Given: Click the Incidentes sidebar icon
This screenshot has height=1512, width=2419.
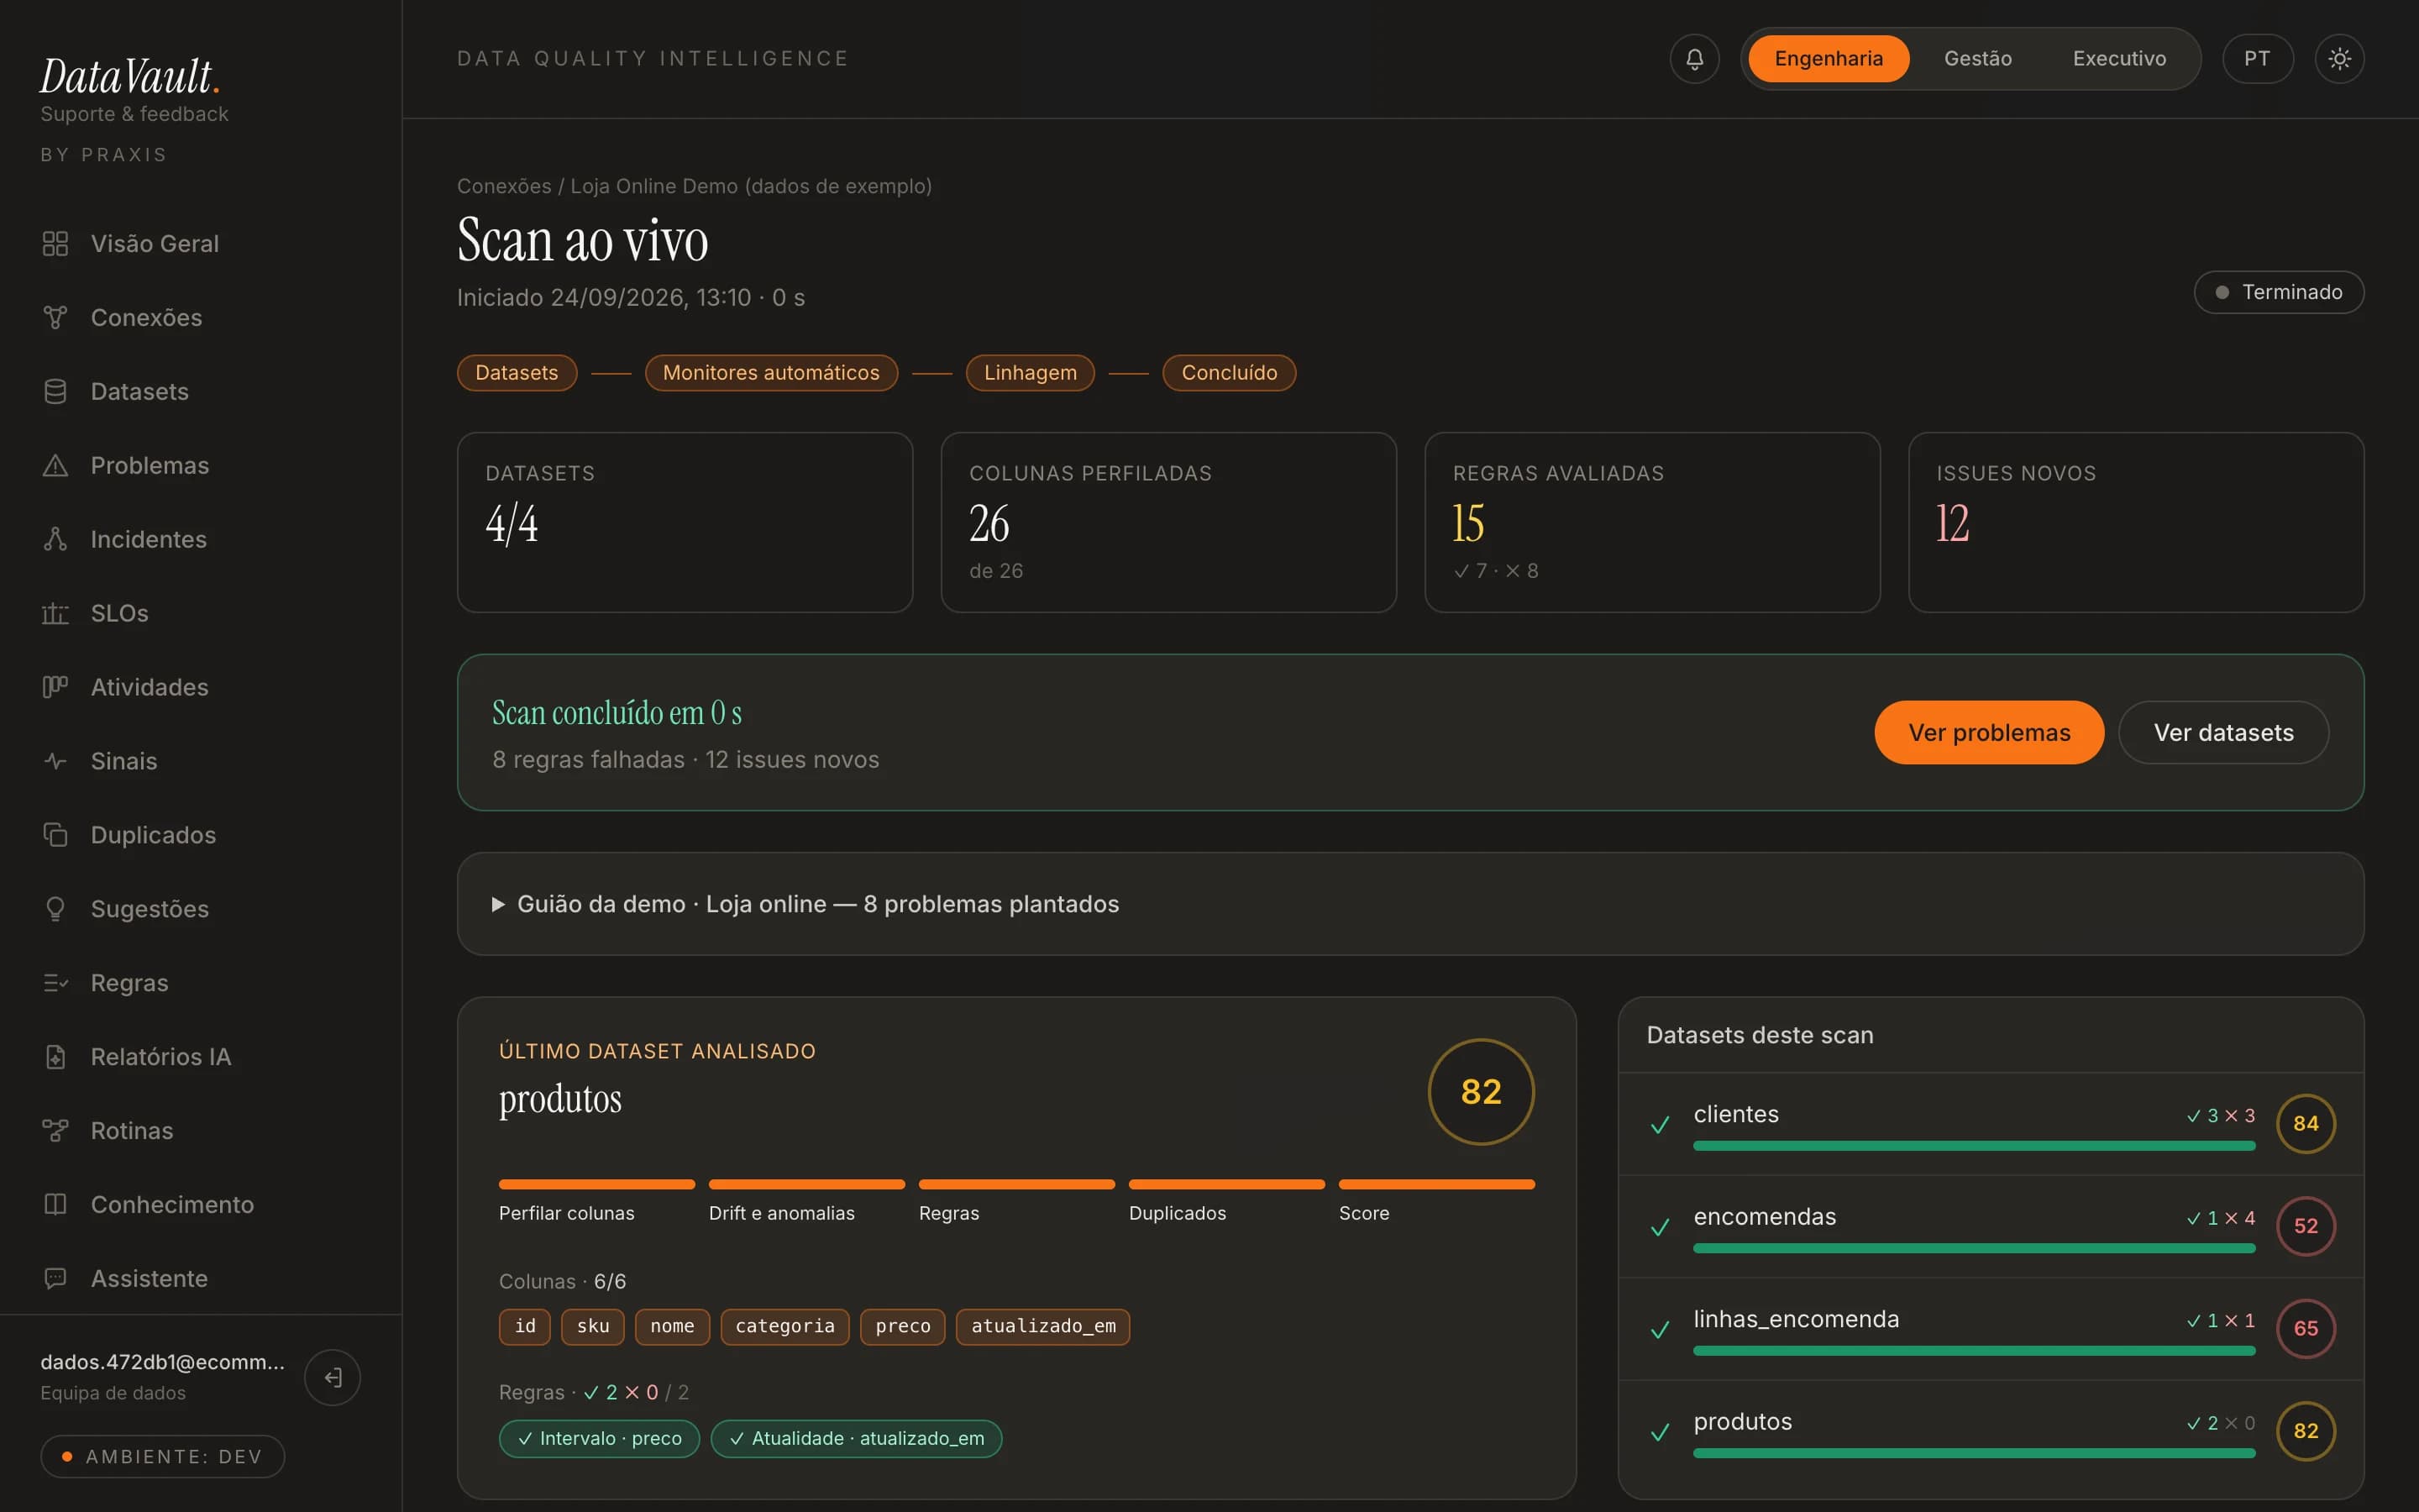Looking at the screenshot, I should pos(55,540).
